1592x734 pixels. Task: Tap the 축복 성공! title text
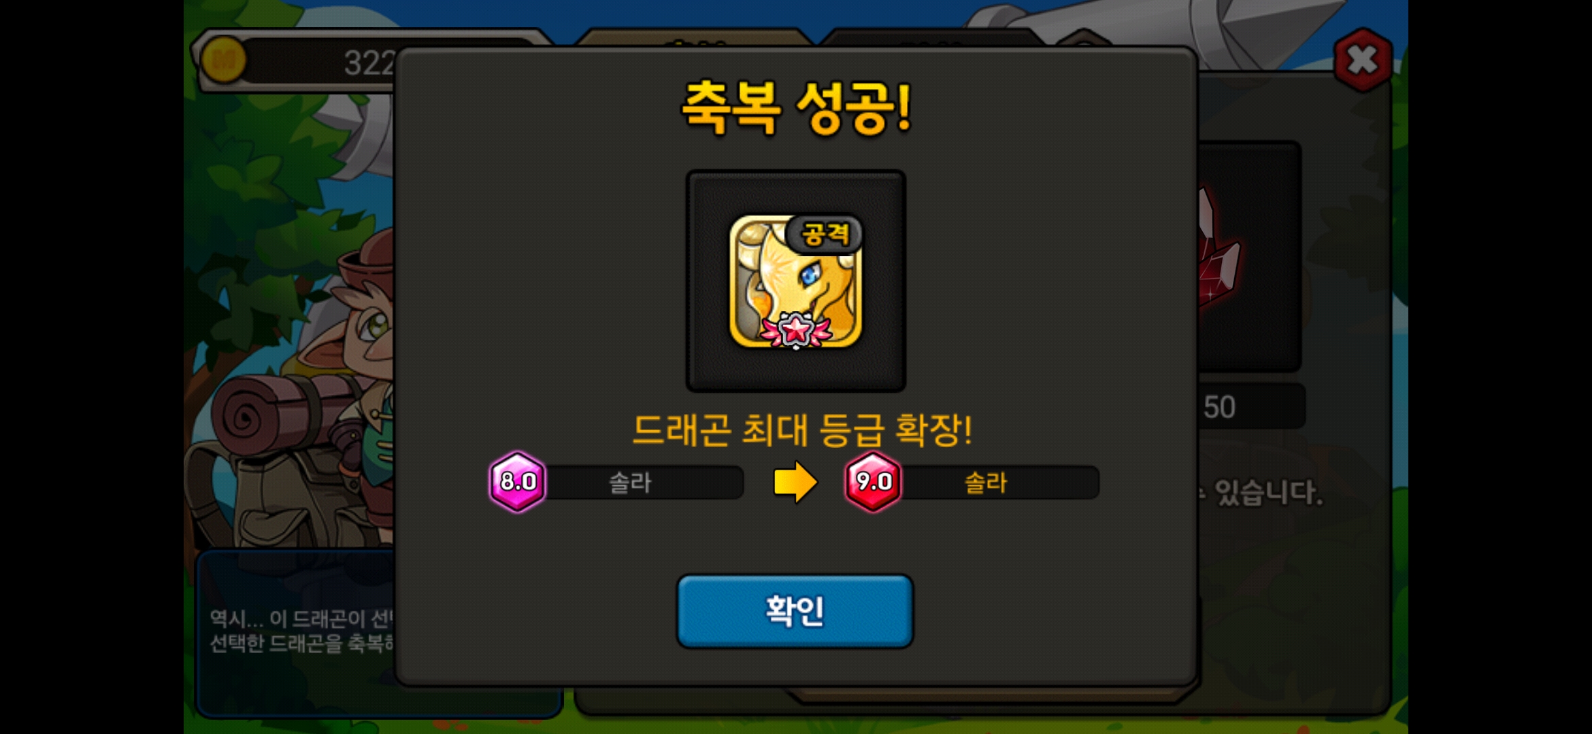pyautogui.click(x=796, y=107)
